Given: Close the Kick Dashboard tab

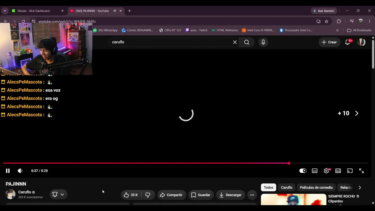Looking at the screenshot, I should pos(62,11).
